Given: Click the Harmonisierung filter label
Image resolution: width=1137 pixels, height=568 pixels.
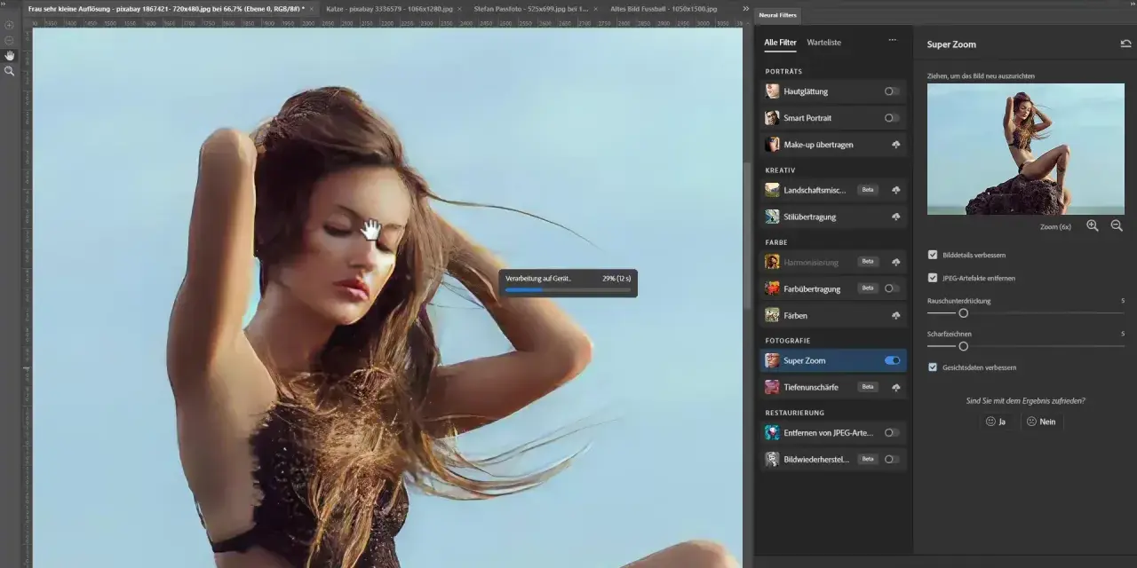Looking at the screenshot, I should (x=811, y=262).
